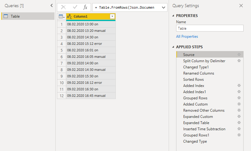
Task: Open gear icon for Expanded Custom step
Action: tap(239, 116)
